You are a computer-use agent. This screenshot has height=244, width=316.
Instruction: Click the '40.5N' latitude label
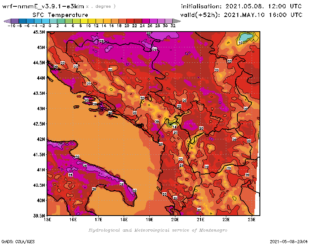point(39,185)
